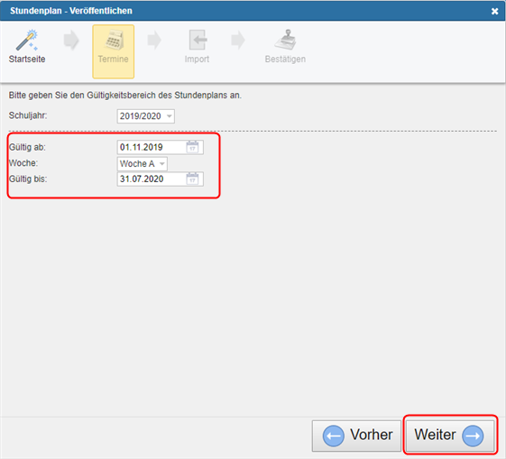Click the Vorher button

(x=356, y=436)
